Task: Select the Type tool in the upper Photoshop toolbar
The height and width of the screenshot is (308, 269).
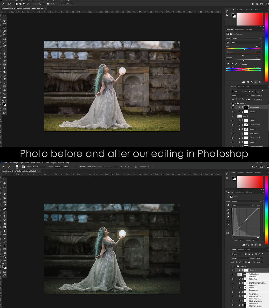Action: [4, 79]
